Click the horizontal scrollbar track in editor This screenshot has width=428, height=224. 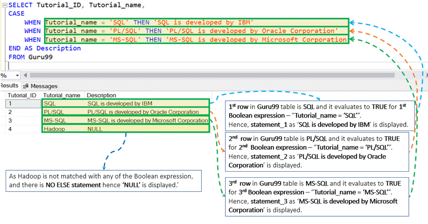coord(218,76)
